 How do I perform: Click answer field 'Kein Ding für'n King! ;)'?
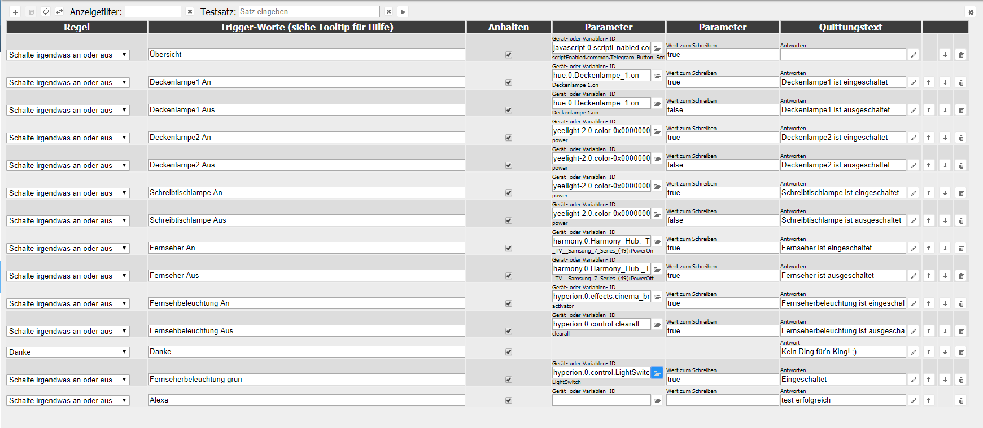click(x=843, y=352)
